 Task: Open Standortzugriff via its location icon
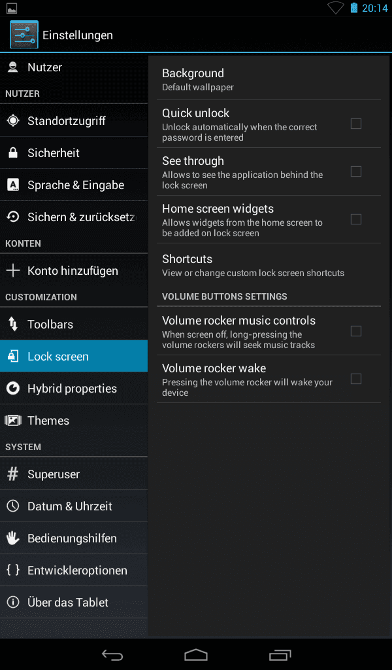click(13, 121)
